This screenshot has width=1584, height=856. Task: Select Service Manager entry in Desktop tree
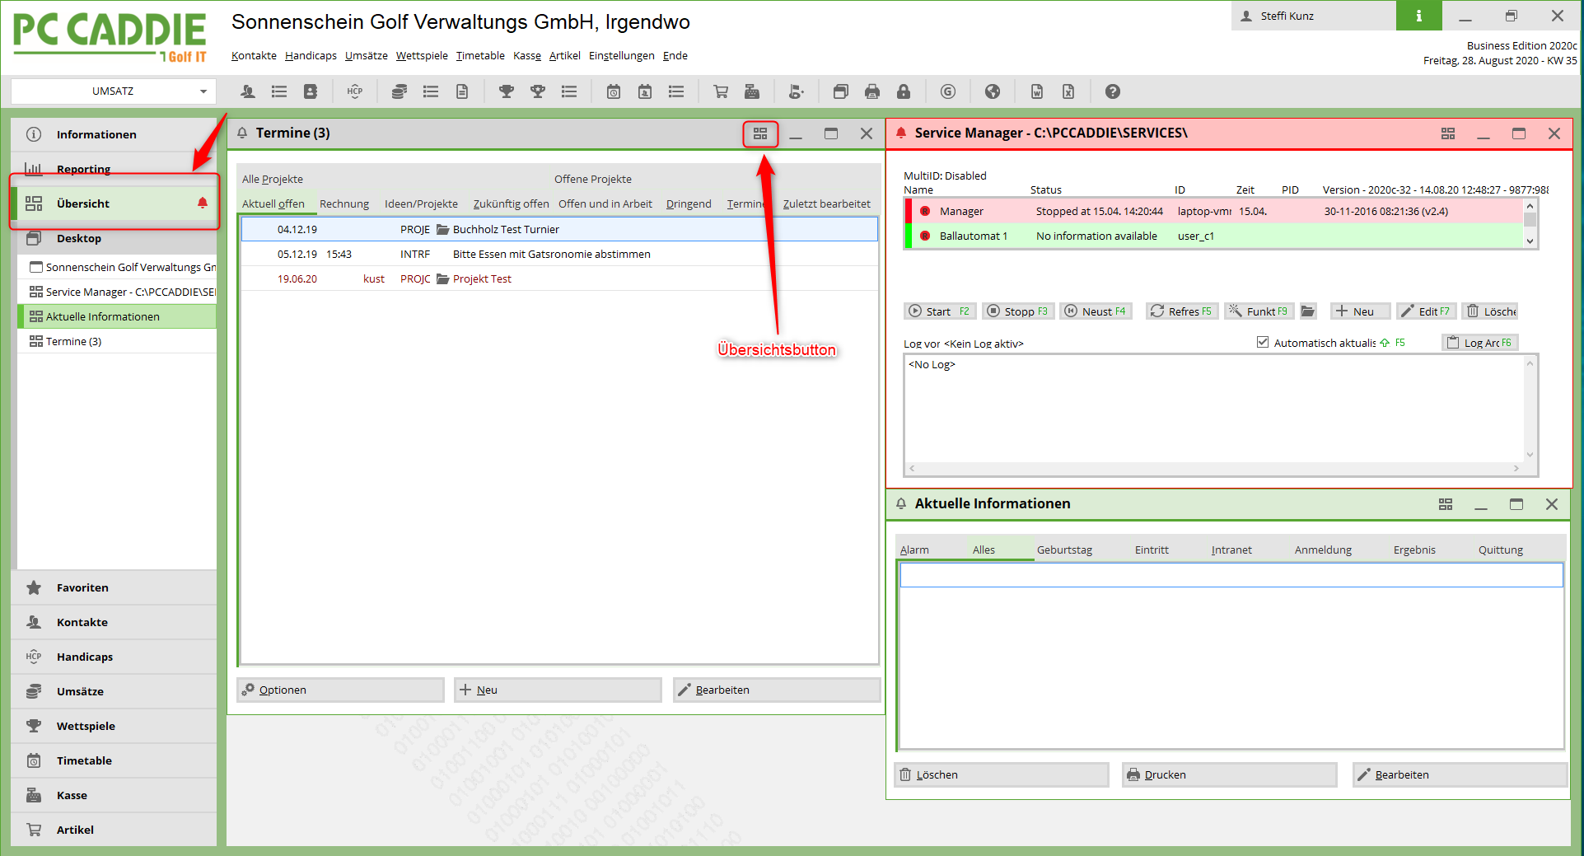coord(118,292)
